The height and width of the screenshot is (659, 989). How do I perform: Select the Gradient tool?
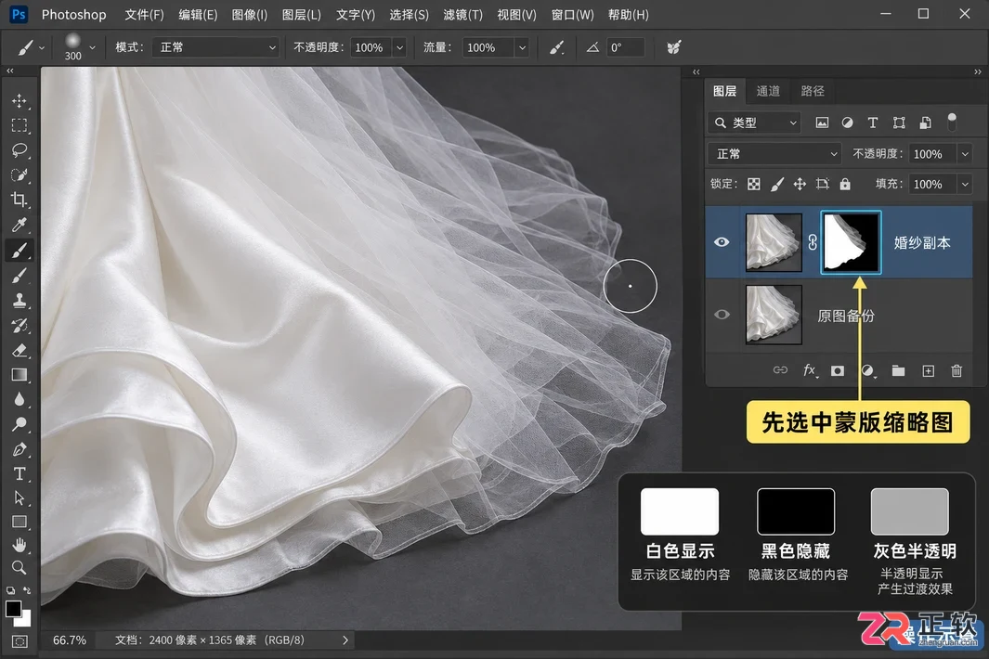click(x=20, y=375)
